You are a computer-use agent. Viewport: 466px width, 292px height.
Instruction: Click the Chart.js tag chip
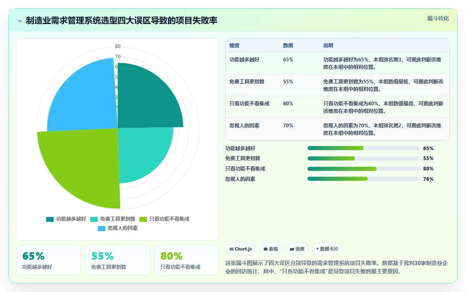tap(241, 249)
